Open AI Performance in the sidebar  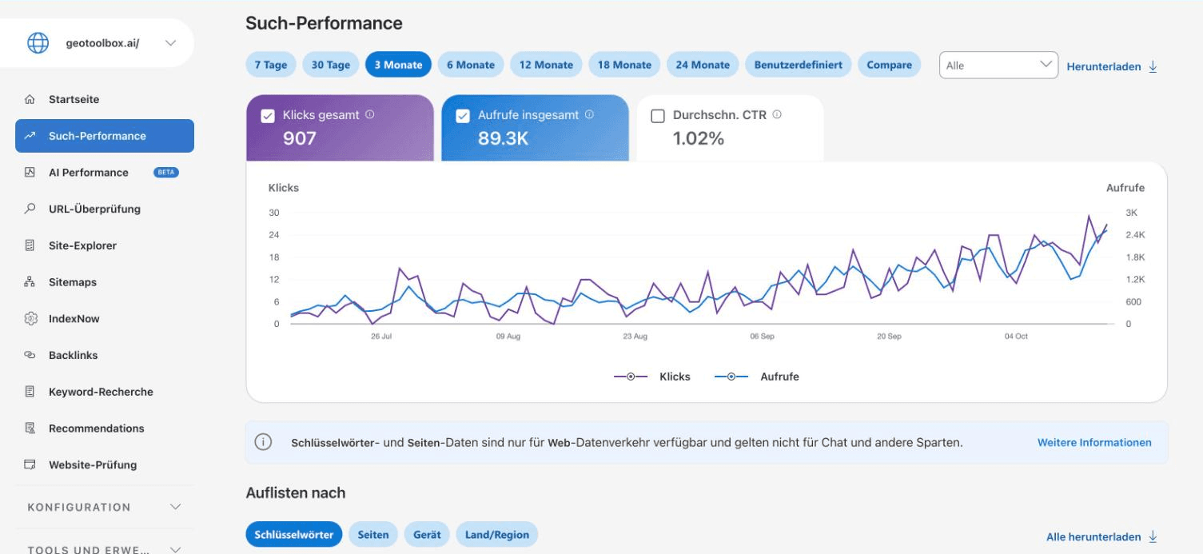coord(105,173)
